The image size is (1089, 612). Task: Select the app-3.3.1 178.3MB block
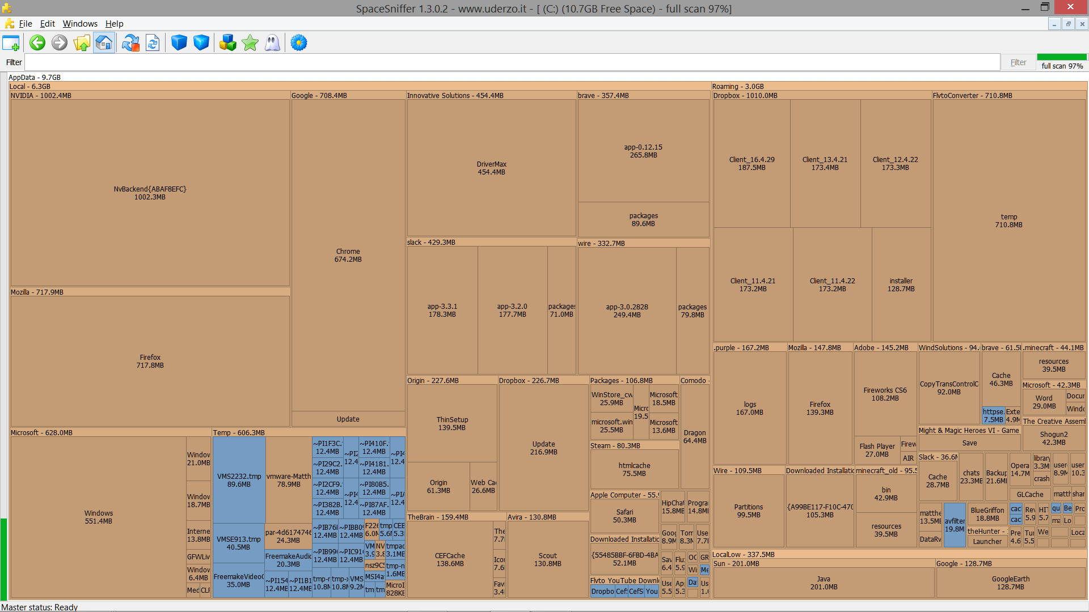(x=442, y=310)
